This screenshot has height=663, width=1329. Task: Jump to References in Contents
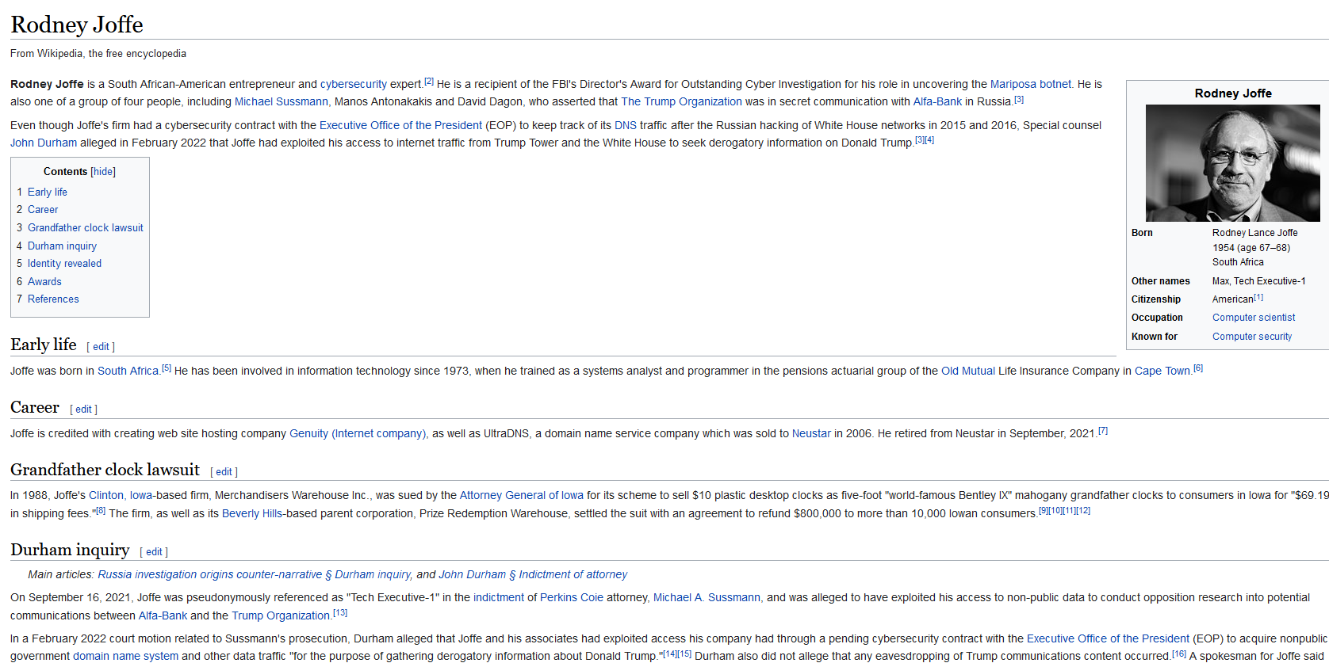(53, 299)
